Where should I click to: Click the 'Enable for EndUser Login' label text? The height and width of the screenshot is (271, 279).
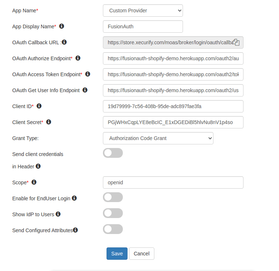point(41,198)
